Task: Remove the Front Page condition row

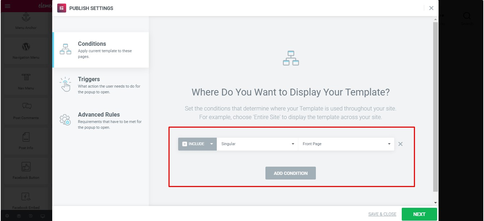Action: pyautogui.click(x=400, y=144)
